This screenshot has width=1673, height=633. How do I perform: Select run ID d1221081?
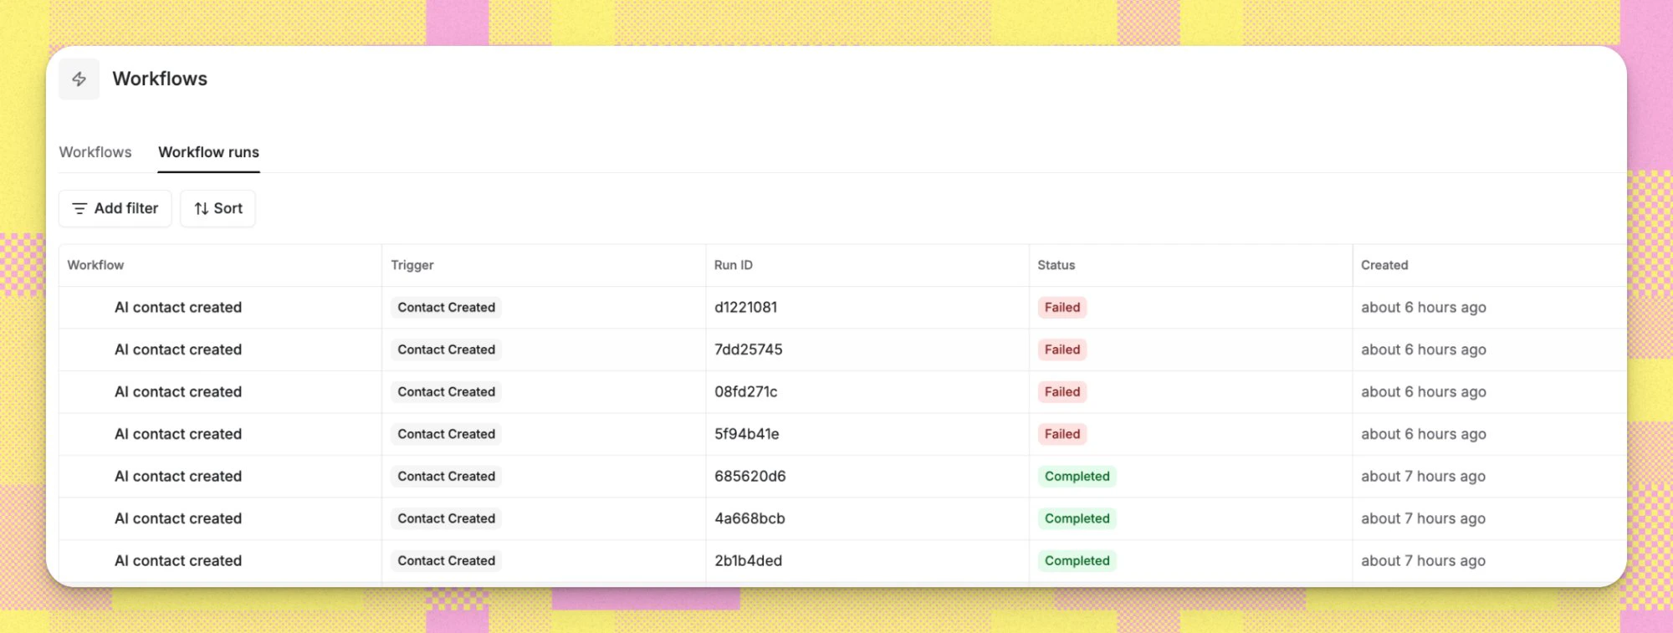pos(746,308)
